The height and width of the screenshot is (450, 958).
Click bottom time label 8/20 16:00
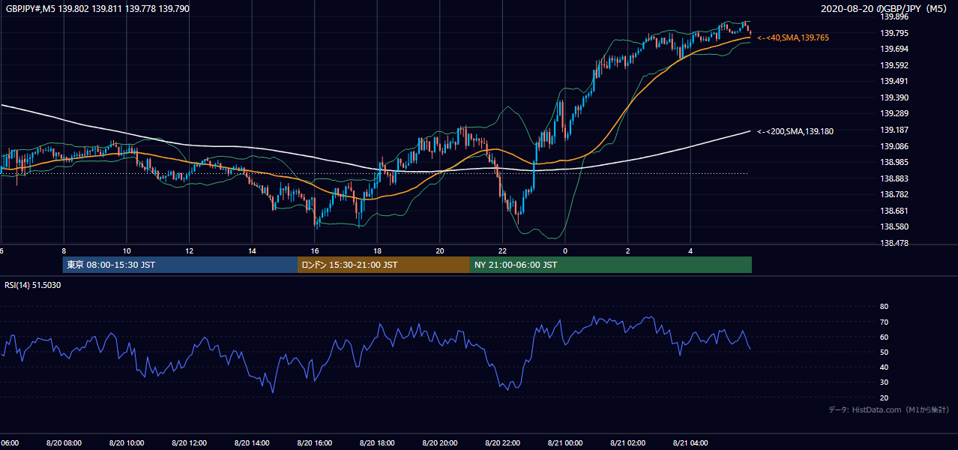pyautogui.click(x=315, y=443)
